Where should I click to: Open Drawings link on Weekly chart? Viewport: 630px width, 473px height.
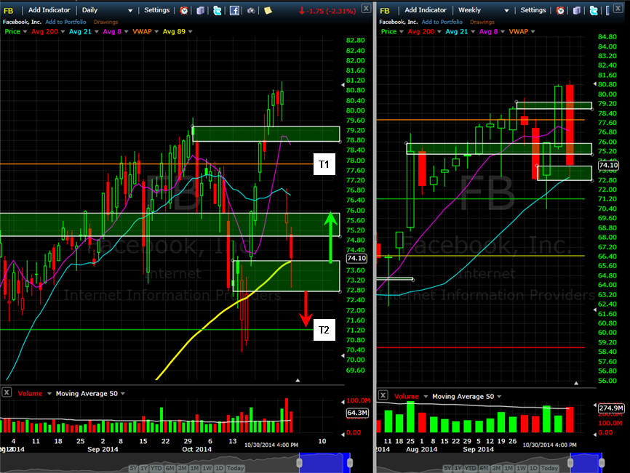click(x=482, y=22)
